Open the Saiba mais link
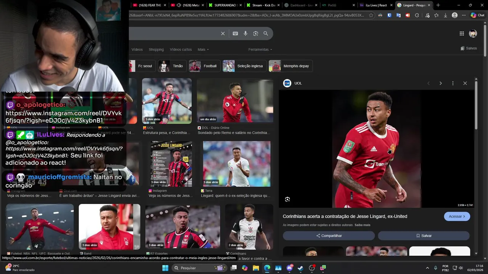 coord(362,225)
